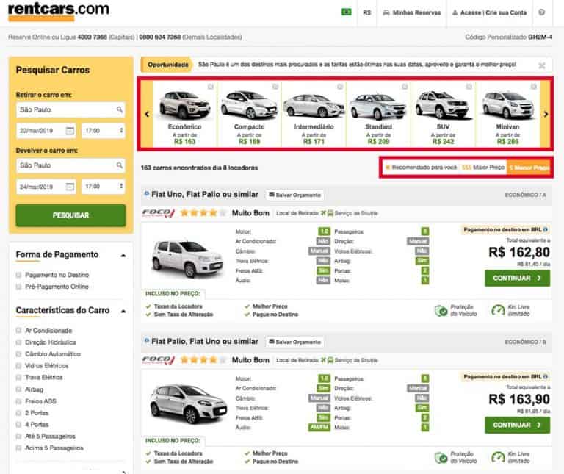
Task: Click the Foco logo on Fiat Palio listing
Action: tap(159, 360)
